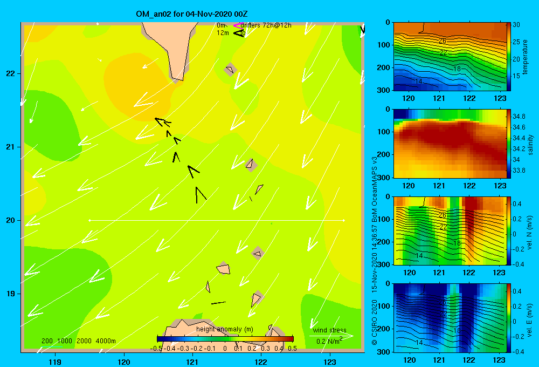
Task: Click the wind stress reference arrow
Action: [331, 336]
